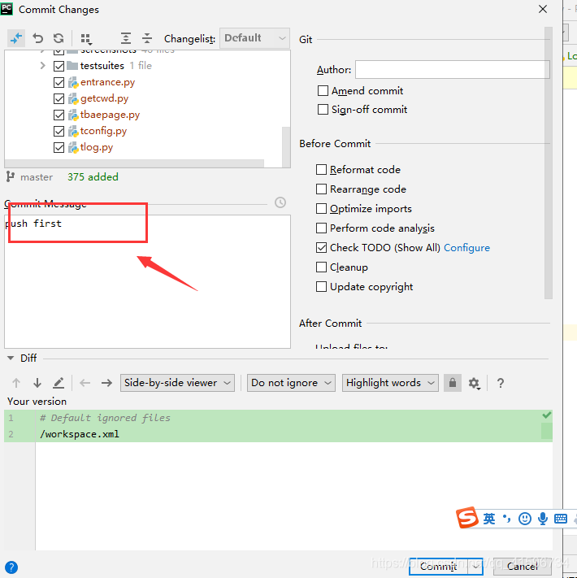Click in the commit message text area
Screen dimensions: 577x578
coord(147,282)
